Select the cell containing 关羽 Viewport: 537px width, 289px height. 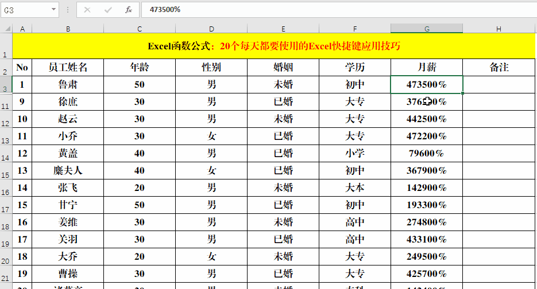pyautogui.click(x=68, y=240)
